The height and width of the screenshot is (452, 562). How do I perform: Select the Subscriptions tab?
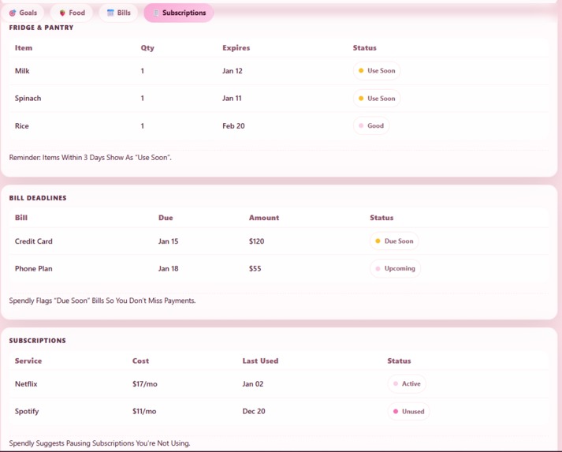[x=179, y=13]
